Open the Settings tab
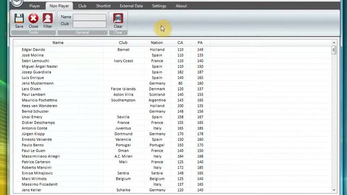The image size is (347, 195). (159, 6)
